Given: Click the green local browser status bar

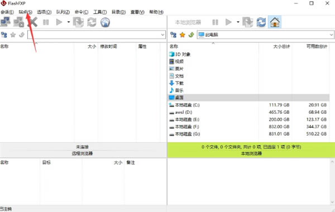Looking at the screenshot, I should (x=251, y=150).
